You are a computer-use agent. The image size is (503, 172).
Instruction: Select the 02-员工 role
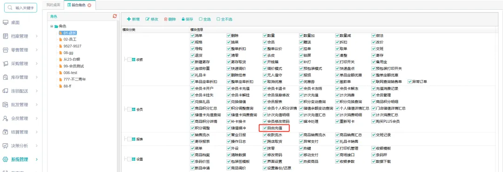coord(70,40)
